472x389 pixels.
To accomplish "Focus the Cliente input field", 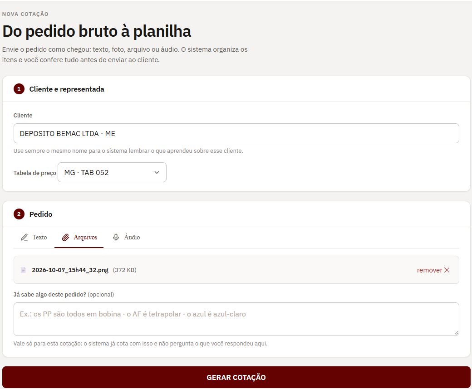I will click(236, 133).
